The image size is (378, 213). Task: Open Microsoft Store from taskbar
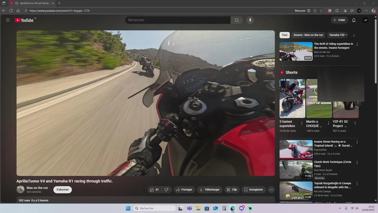[207, 209]
